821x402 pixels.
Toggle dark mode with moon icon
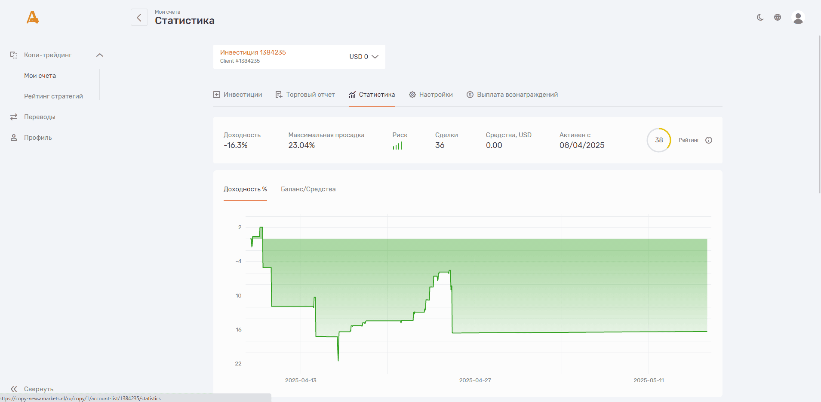[760, 17]
